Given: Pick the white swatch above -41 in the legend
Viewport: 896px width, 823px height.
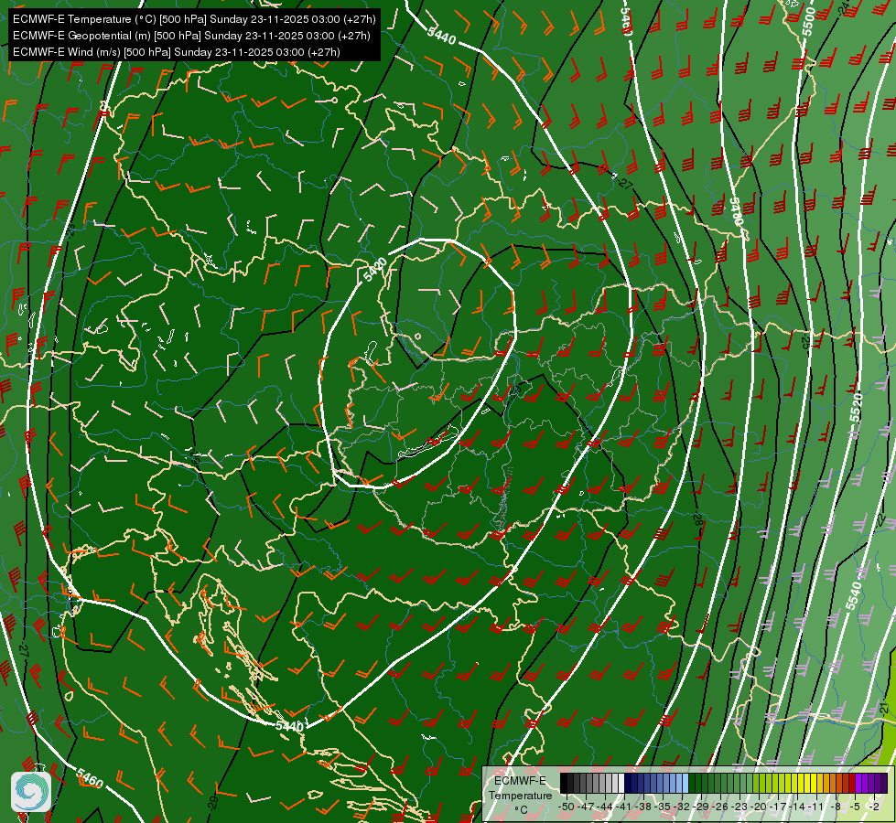Looking at the screenshot, I should [621, 783].
